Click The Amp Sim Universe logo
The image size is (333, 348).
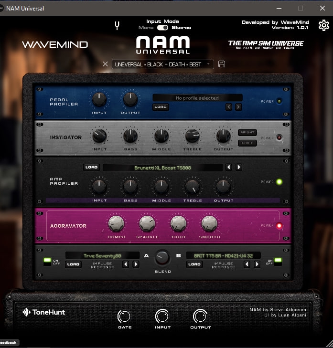coord(266,44)
